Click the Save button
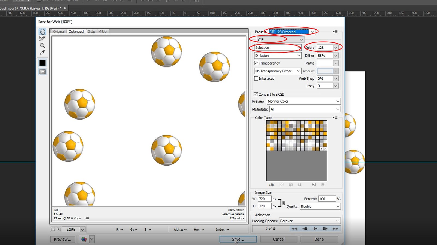Image resolution: width=437 pixels, height=245 pixels. coord(238,239)
